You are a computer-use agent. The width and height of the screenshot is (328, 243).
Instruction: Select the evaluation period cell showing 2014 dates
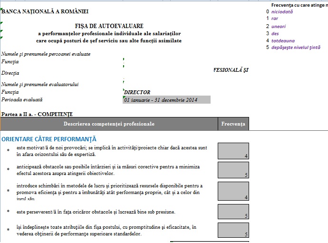(x=166, y=100)
